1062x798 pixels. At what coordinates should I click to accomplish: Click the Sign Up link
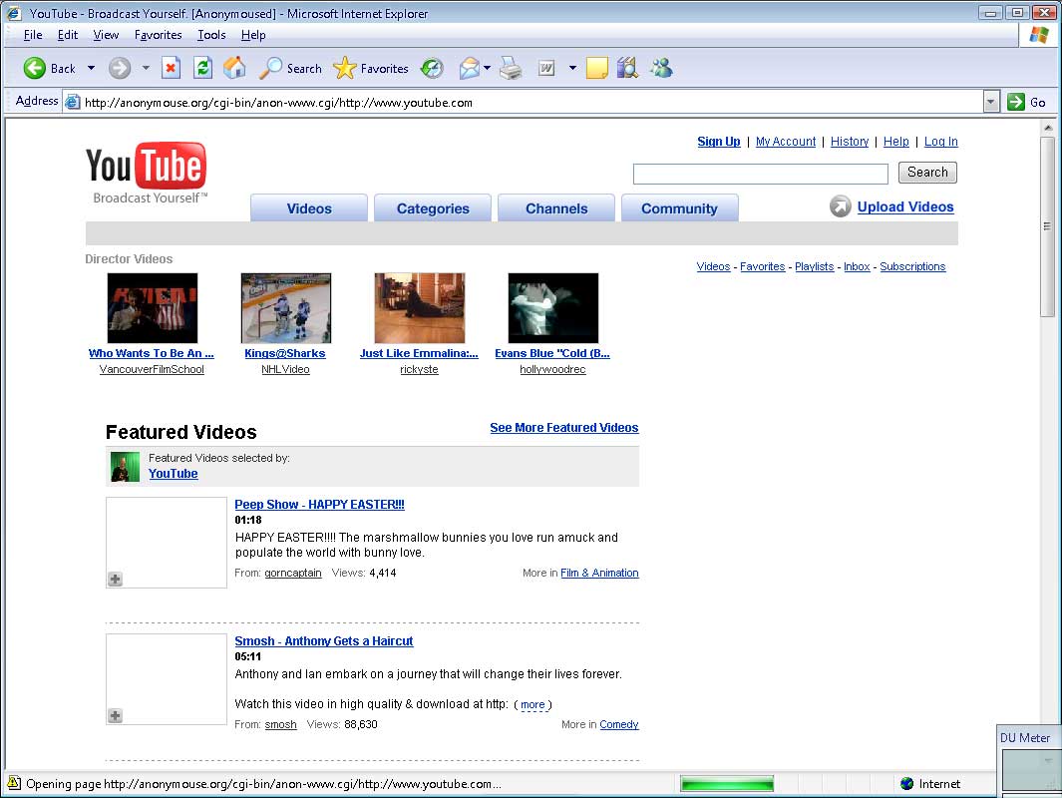[719, 141]
